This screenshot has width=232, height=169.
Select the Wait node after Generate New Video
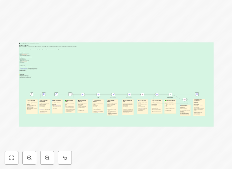tap(143, 95)
